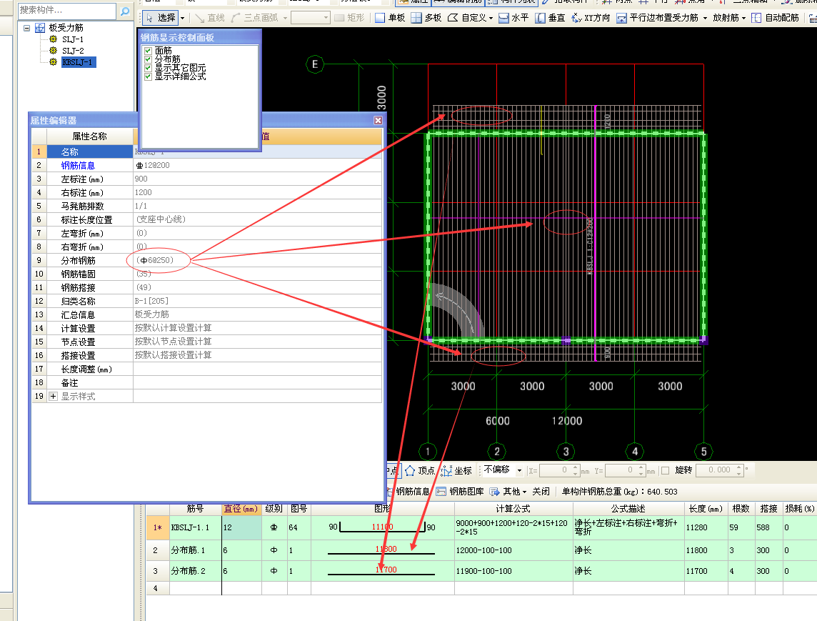Click the 计算公式 column header

click(513, 509)
